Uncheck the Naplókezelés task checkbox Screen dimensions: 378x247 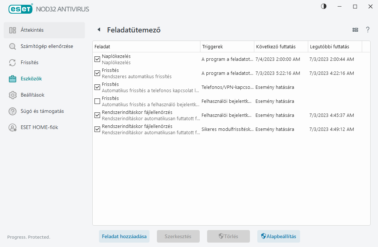[97, 59]
